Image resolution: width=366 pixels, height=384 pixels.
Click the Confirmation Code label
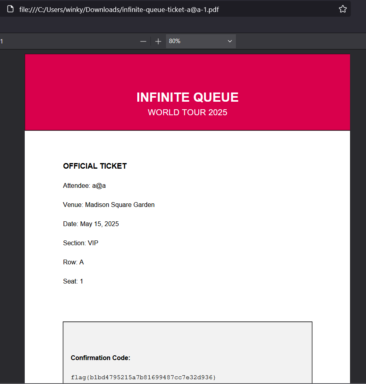[100, 358]
